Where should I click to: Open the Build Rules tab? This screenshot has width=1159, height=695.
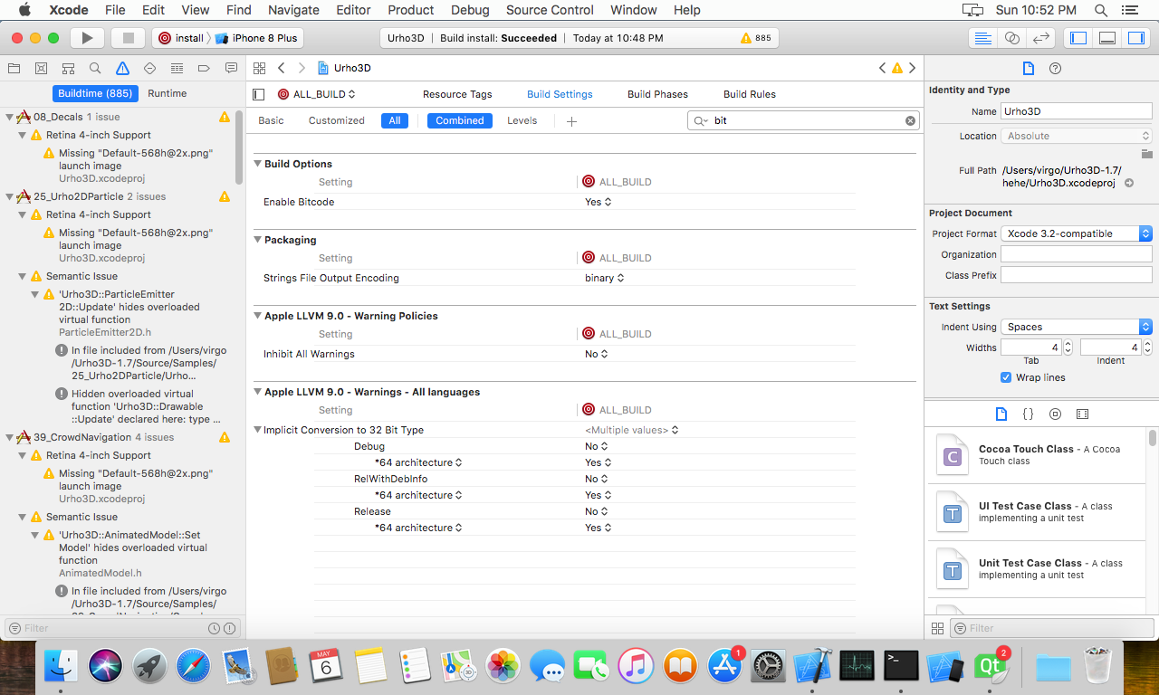(x=750, y=94)
